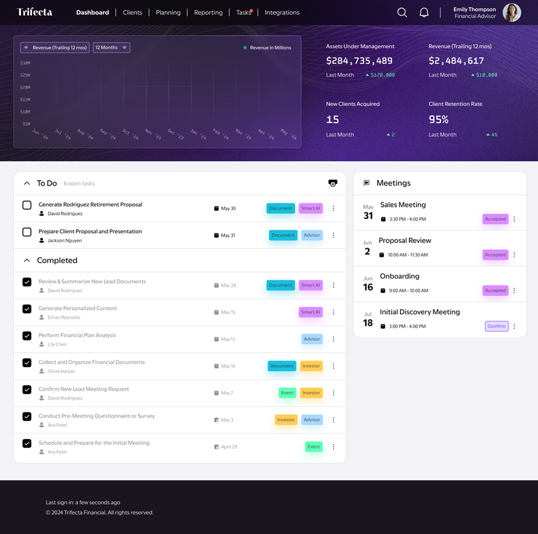Click the search magnifier icon
Screen dimensions: 538x534
(x=402, y=13)
